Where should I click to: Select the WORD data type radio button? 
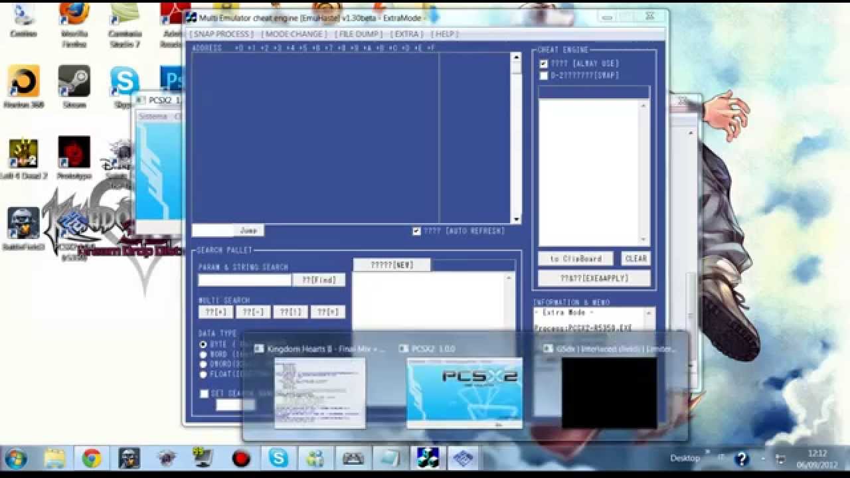pos(203,355)
